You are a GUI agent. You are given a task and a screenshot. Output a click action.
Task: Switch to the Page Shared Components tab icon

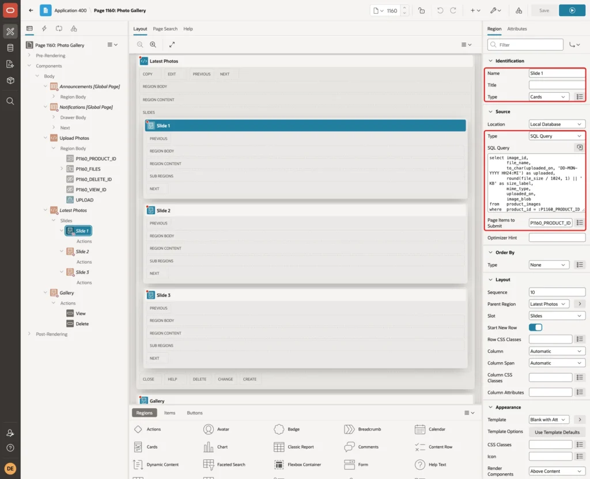click(74, 29)
